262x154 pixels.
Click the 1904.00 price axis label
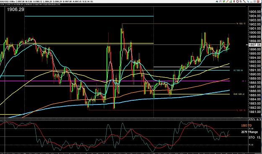[255, 16]
